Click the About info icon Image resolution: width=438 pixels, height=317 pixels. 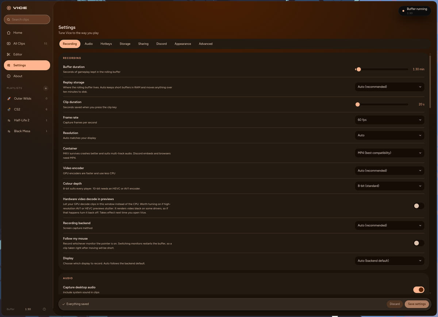[9, 76]
